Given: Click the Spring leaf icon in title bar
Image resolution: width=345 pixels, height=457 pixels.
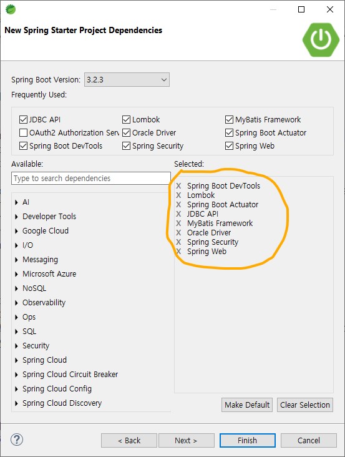Looking at the screenshot, I should 11,9.
